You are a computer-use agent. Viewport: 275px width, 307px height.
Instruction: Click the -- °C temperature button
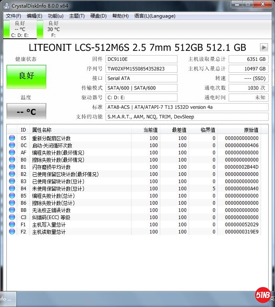point(26,112)
